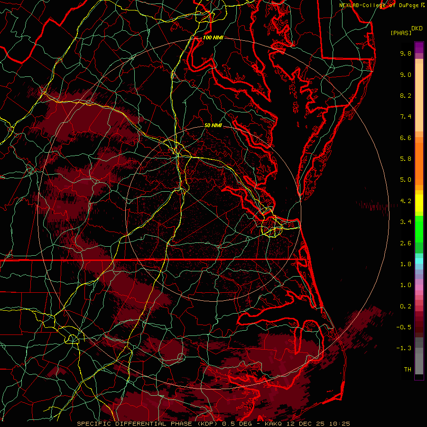Click the 1.8 scale value
This screenshot has height=427, width=427.
coord(406,264)
